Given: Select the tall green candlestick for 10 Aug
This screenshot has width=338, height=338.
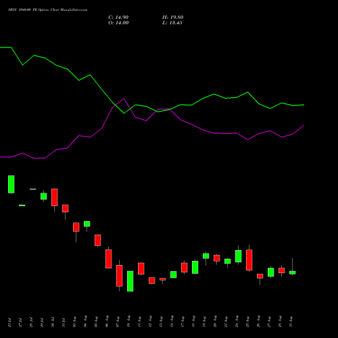Looking at the screenshot, I should tap(130, 281).
